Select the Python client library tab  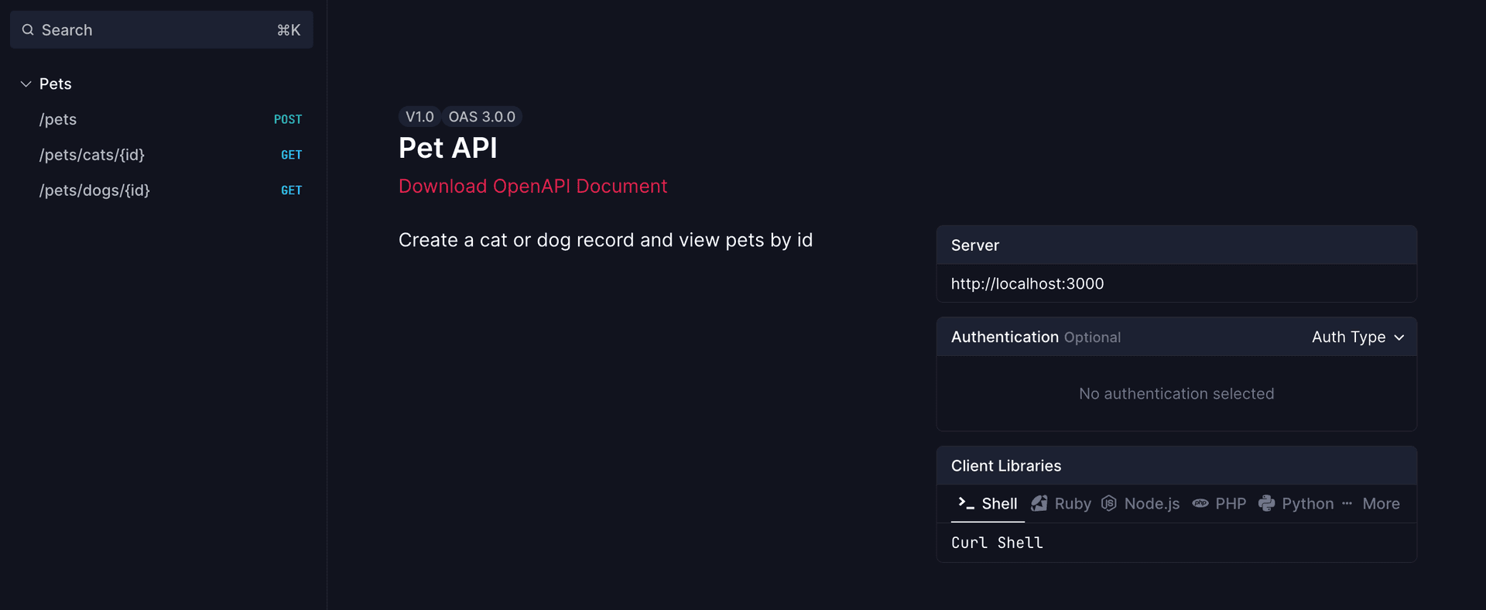(1306, 503)
